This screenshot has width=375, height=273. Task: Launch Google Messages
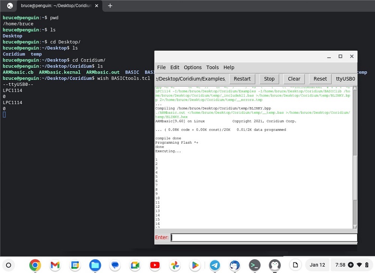[115, 265]
